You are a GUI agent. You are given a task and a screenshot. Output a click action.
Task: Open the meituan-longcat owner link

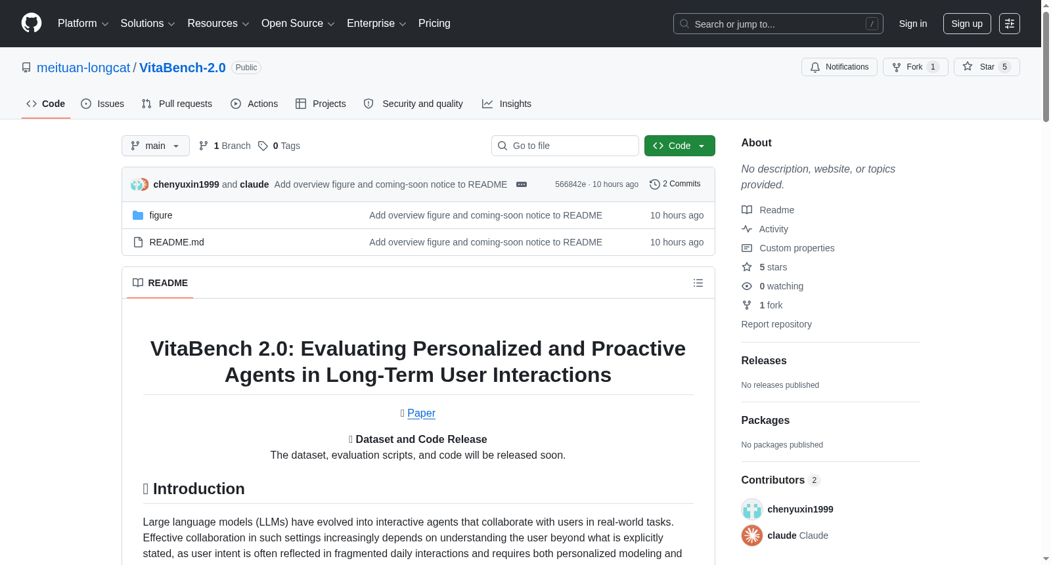83,68
